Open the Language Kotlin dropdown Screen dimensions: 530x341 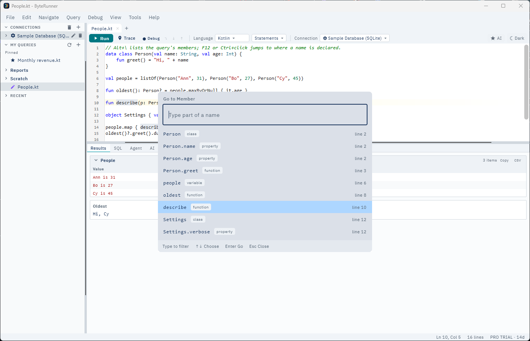click(x=232, y=38)
